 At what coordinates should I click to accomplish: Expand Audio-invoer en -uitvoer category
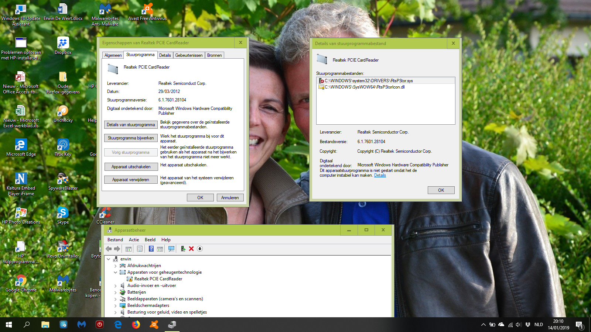(x=115, y=286)
